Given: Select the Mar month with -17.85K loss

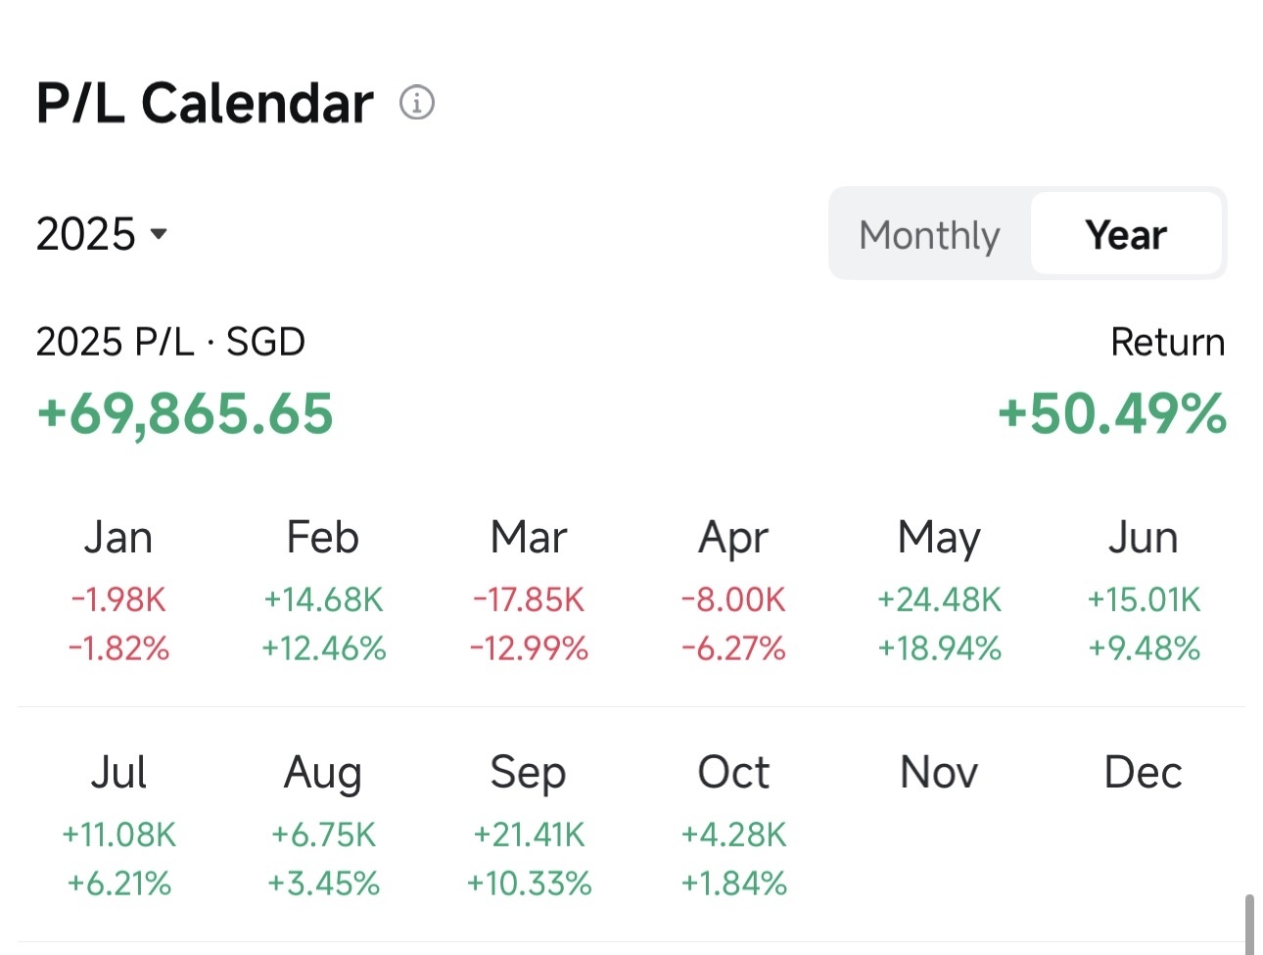Looking at the screenshot, I should [529, 591].
